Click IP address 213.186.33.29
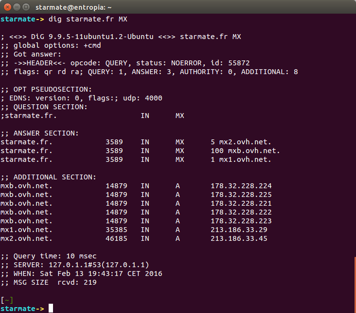356x313 pixels. pyautogui.click(x=239, y=230)
